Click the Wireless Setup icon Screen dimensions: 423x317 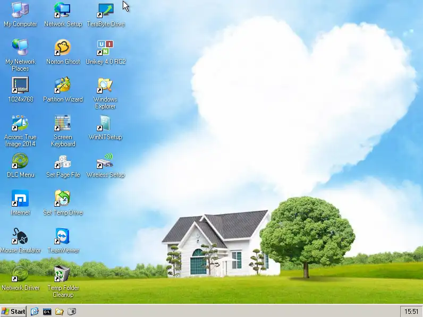pyautogui.click(x=105, y=161)
